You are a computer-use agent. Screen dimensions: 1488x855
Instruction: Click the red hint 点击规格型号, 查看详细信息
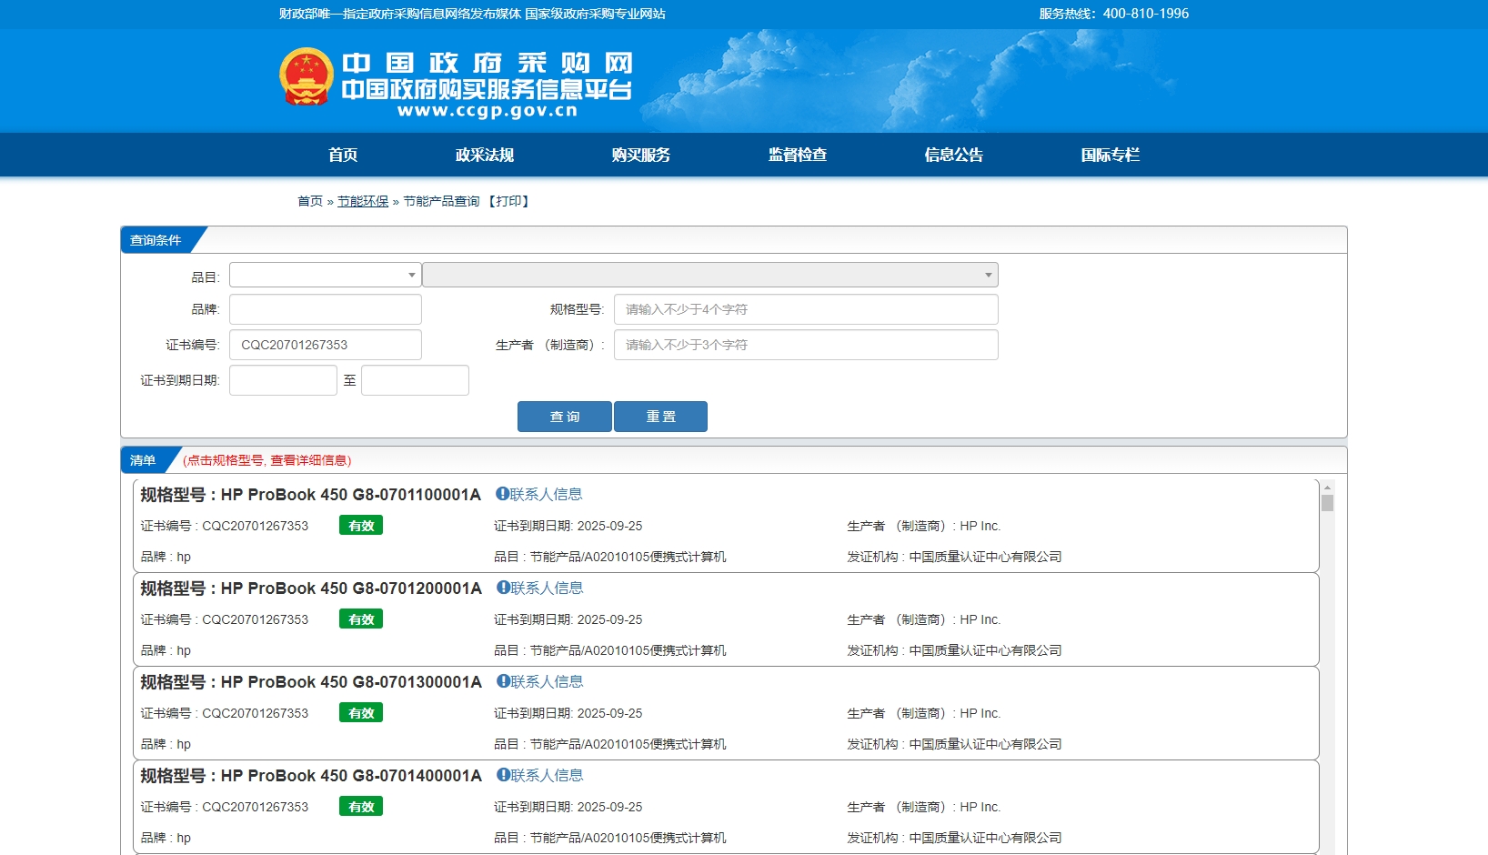coord(267,460)
